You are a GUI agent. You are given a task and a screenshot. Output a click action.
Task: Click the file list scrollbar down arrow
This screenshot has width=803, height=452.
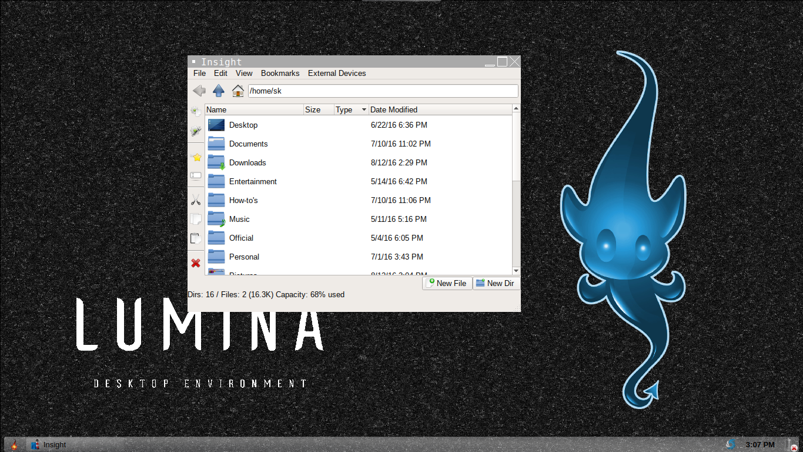click(x=516, y=270)
